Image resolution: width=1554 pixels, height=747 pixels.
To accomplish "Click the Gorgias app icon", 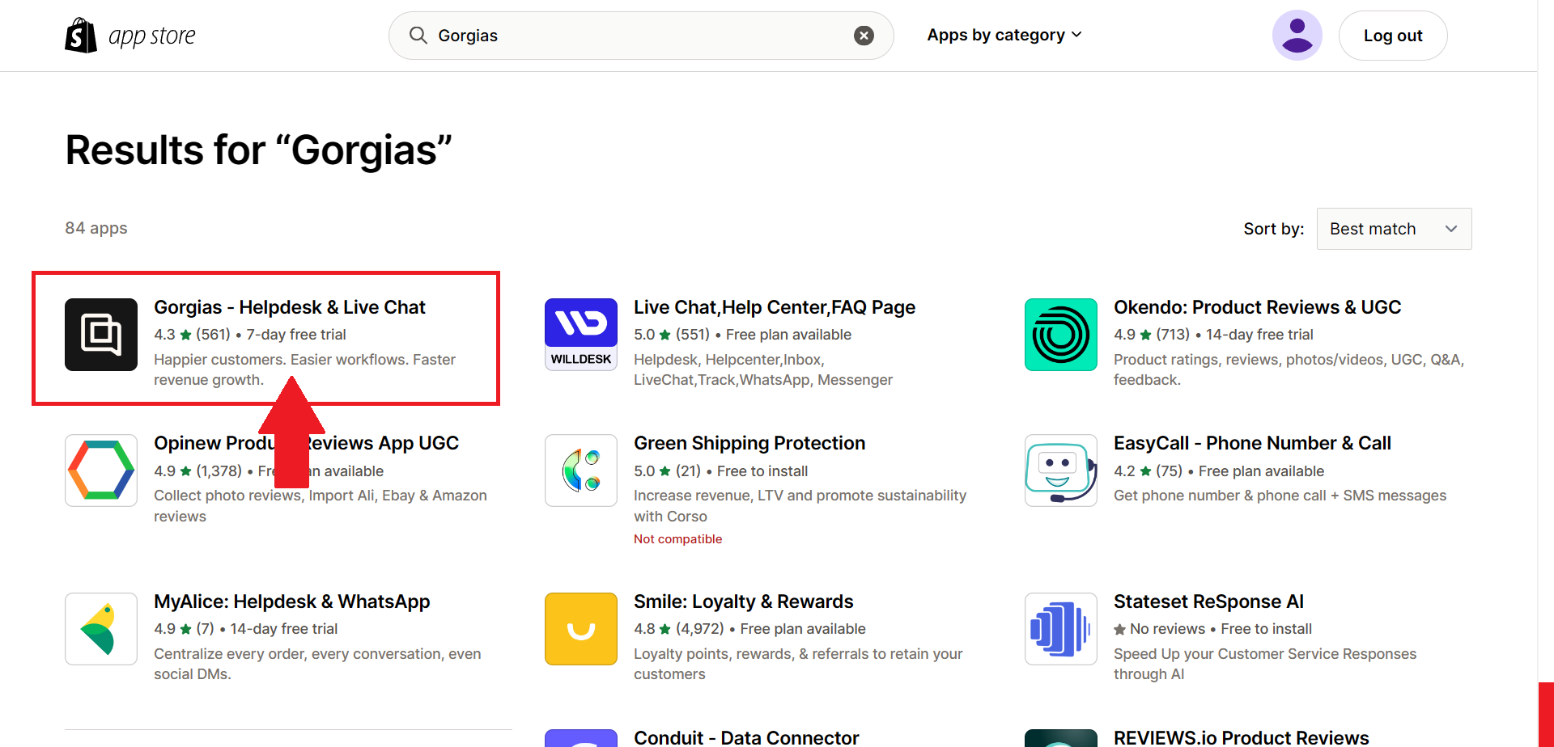I will click(101, 335).
